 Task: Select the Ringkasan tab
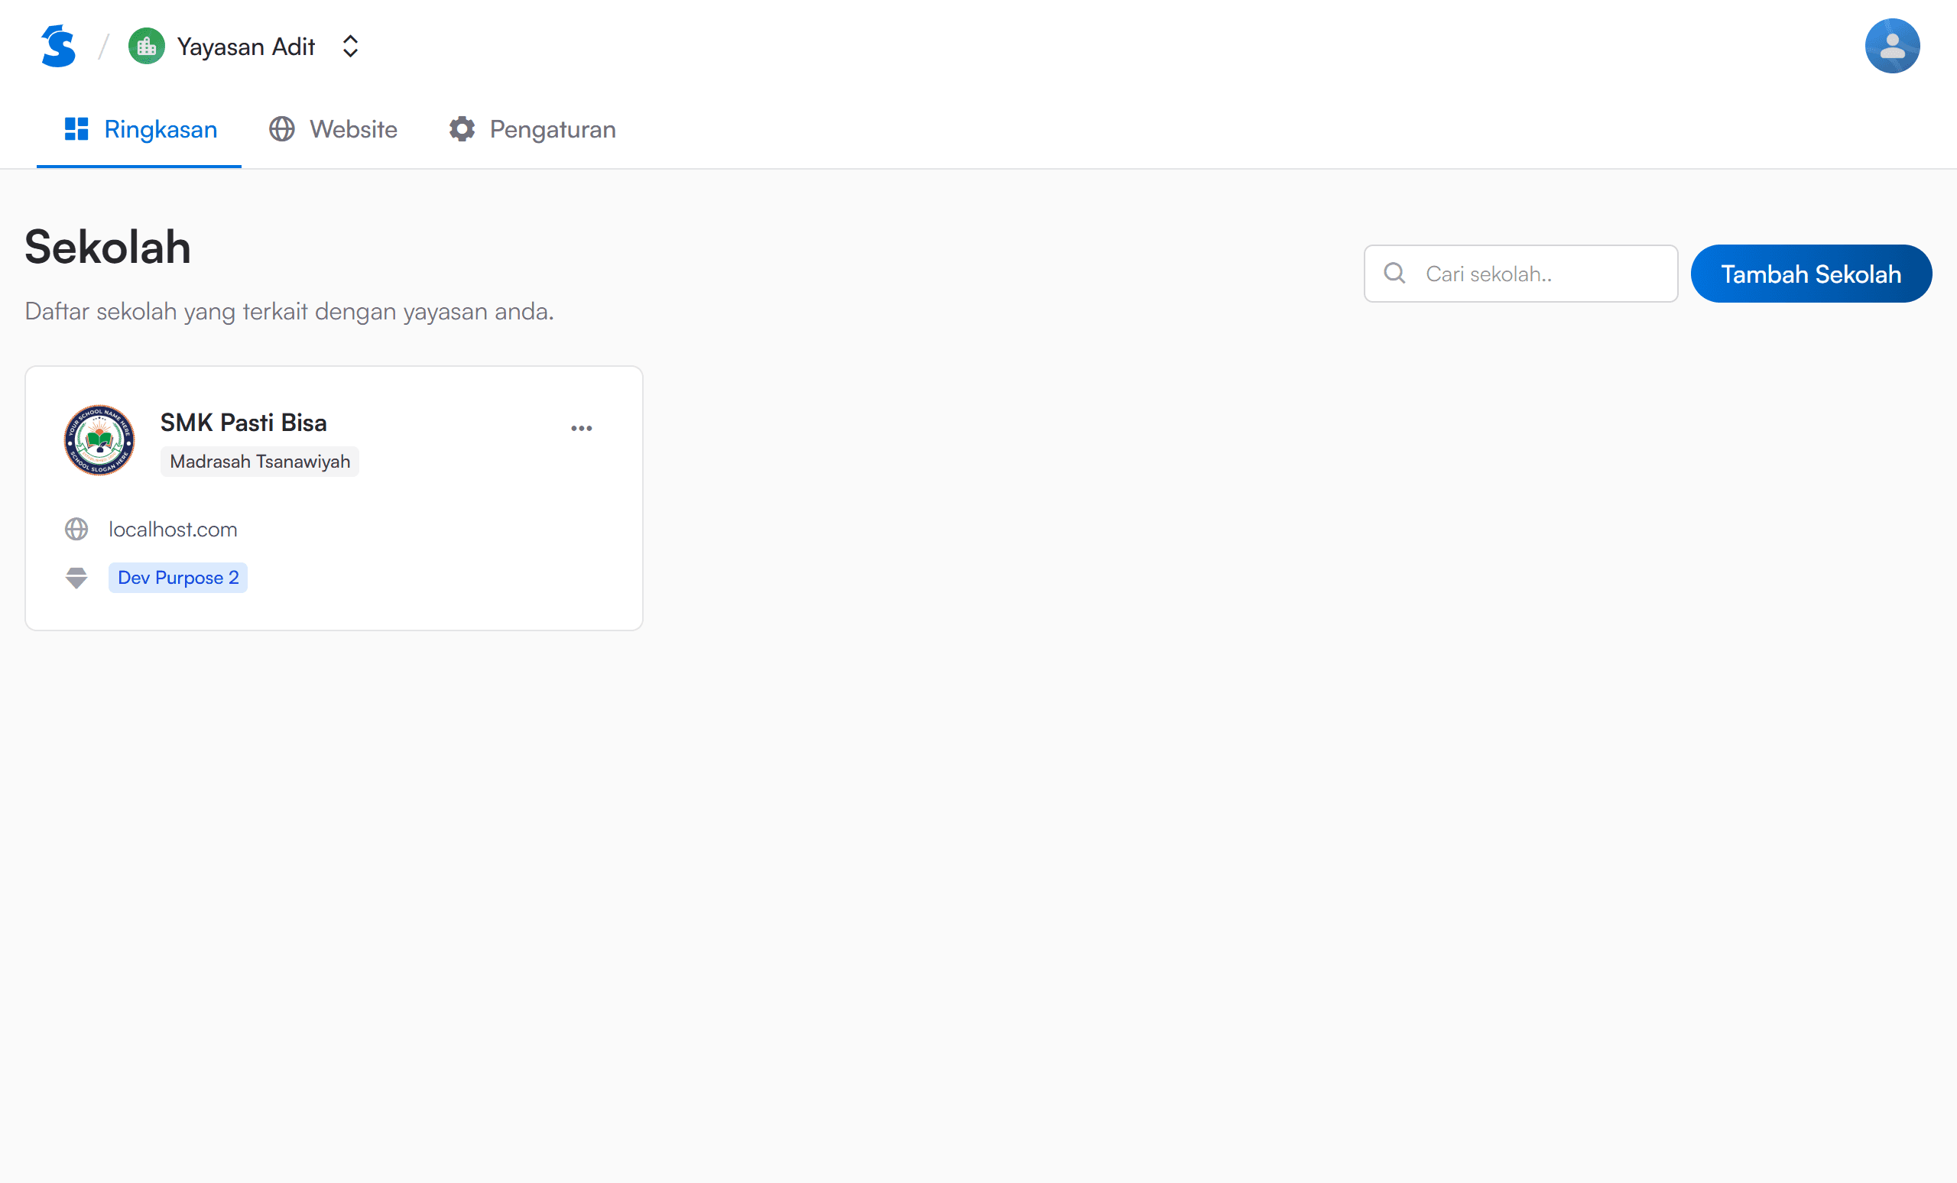(160, 129)
